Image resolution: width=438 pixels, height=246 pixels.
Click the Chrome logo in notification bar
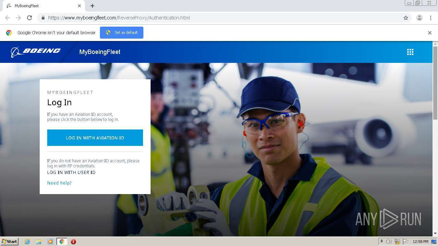pyautogui.click(x=9, y=33)
